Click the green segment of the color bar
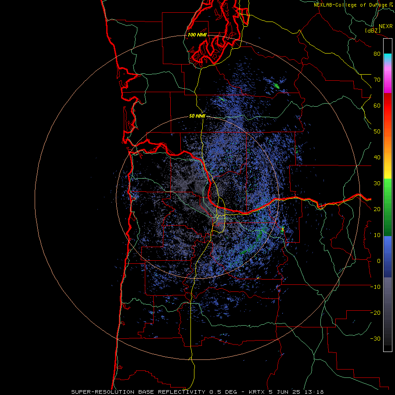This screenshot has height=395, width=395. click(x=388, y=207)
